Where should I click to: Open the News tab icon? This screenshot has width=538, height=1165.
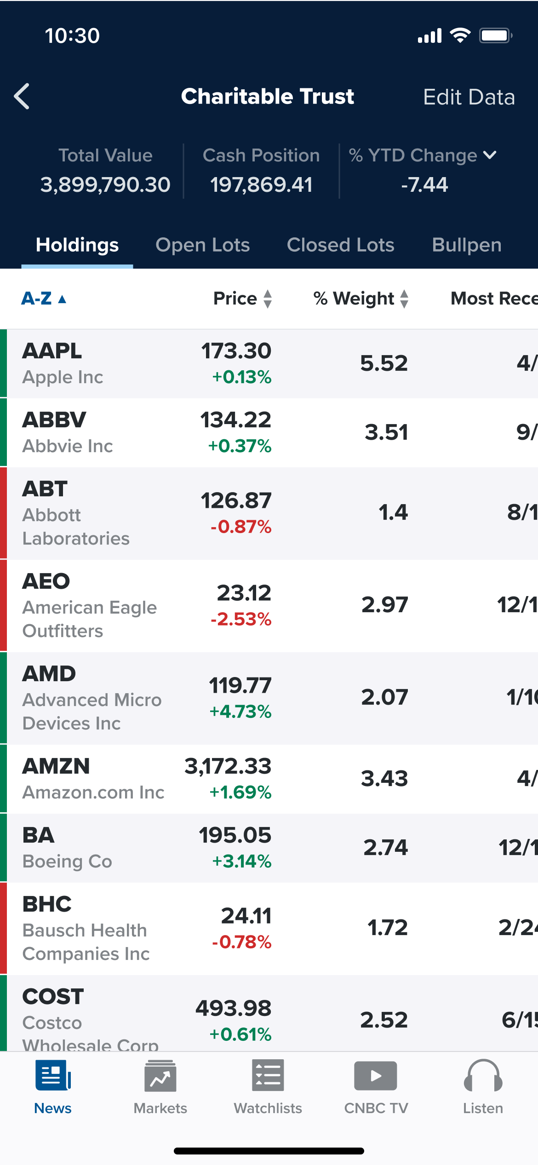[53, 1075]
